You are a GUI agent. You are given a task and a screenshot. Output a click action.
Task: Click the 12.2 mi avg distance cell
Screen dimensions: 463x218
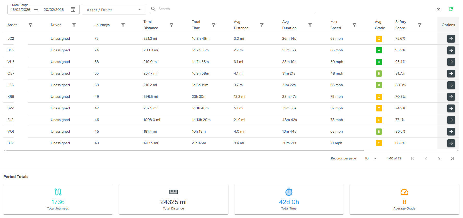pos(240,97)
